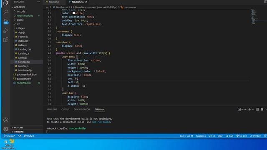This screenshot has width=267, height=150.
Task: Collapse the src folder
Action: click(x=18, y=24)
